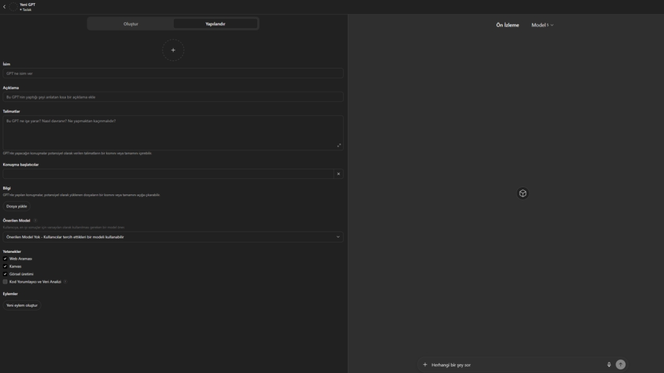The height and width of the screenshot is (373, 664).
Task: Expand the Model selector in Ön İzleme
Action: coord(542,25)
